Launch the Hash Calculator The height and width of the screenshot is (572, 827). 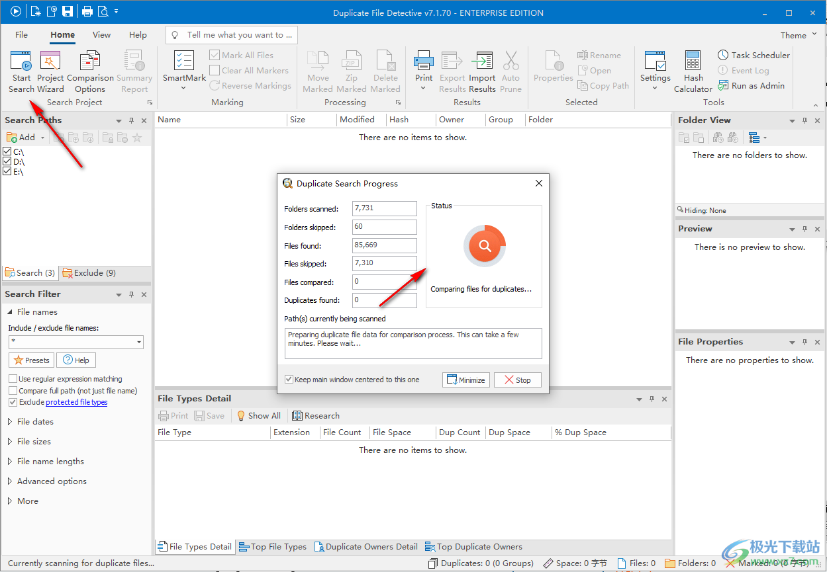(693, 72)
